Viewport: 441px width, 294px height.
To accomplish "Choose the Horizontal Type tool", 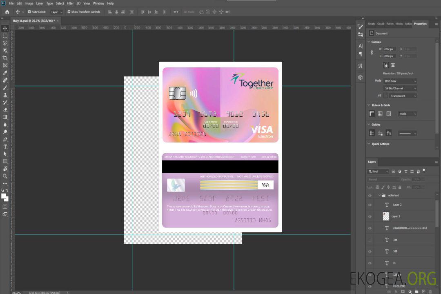I will [x=5, y=147].
